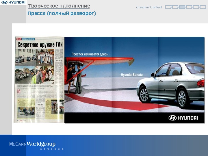
Task: Click the red drop-cap letter 'М' in the article
Action: tap(19, 92)
